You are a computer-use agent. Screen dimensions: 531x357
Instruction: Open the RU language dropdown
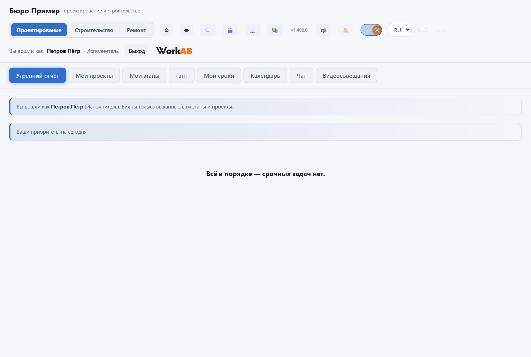400,30
